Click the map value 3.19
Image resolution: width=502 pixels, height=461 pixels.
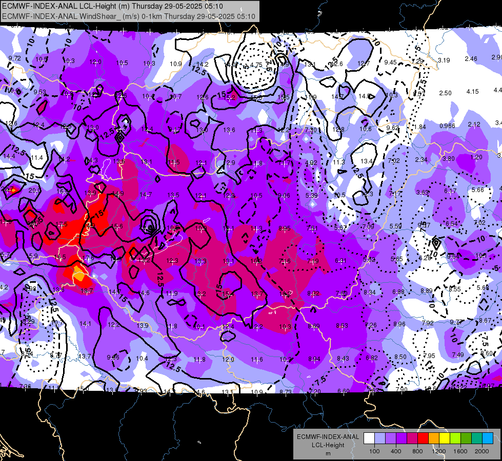tap(444, 60)
